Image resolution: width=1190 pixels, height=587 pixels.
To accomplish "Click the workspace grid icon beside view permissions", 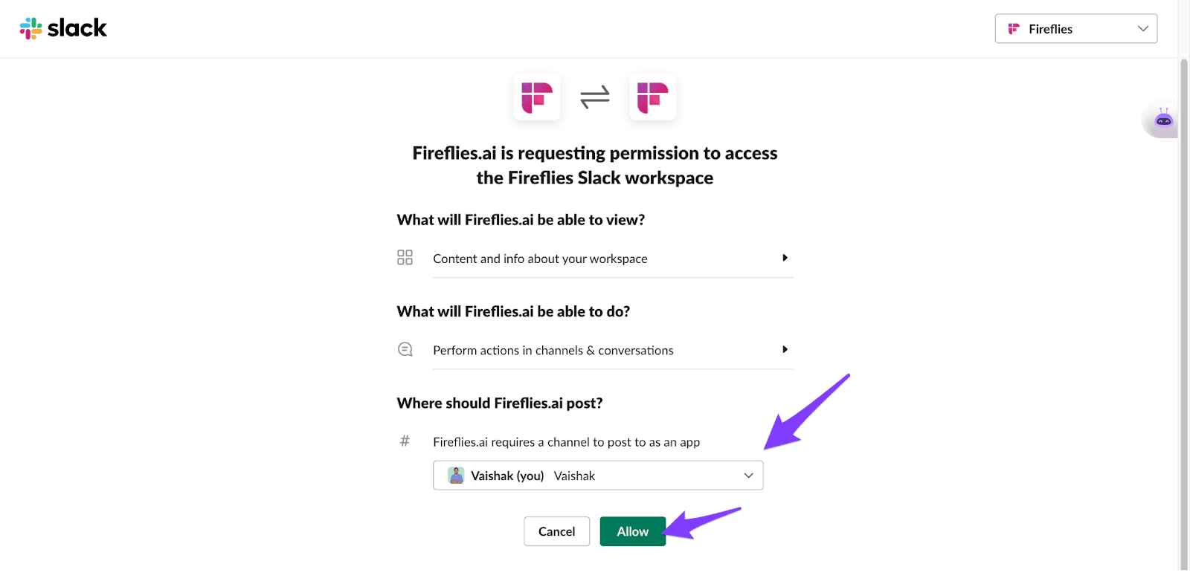I will (x=405, y=257).
